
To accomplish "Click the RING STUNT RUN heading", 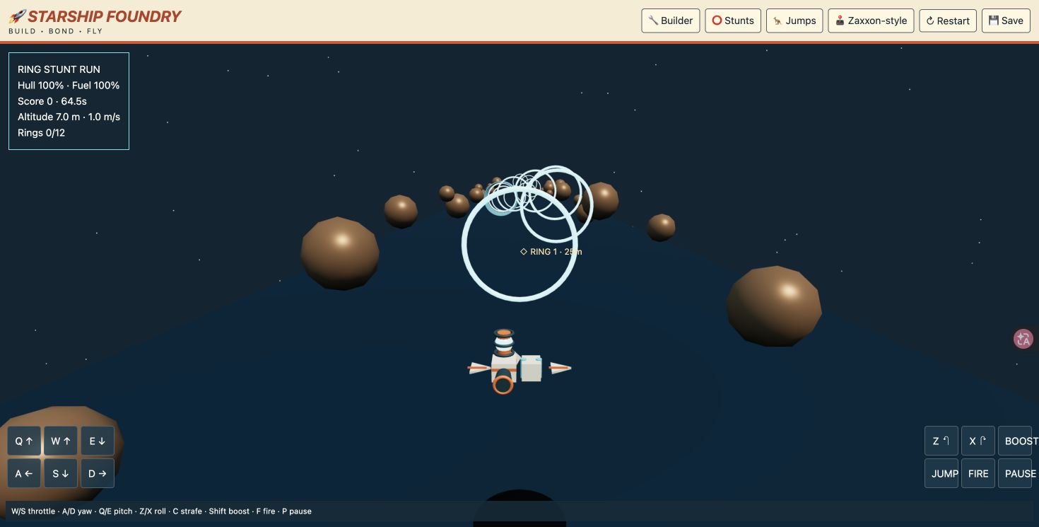I will coord(59,69).
